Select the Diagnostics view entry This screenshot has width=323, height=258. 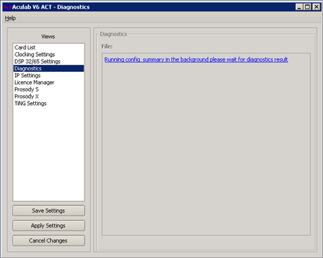[49, 68]
